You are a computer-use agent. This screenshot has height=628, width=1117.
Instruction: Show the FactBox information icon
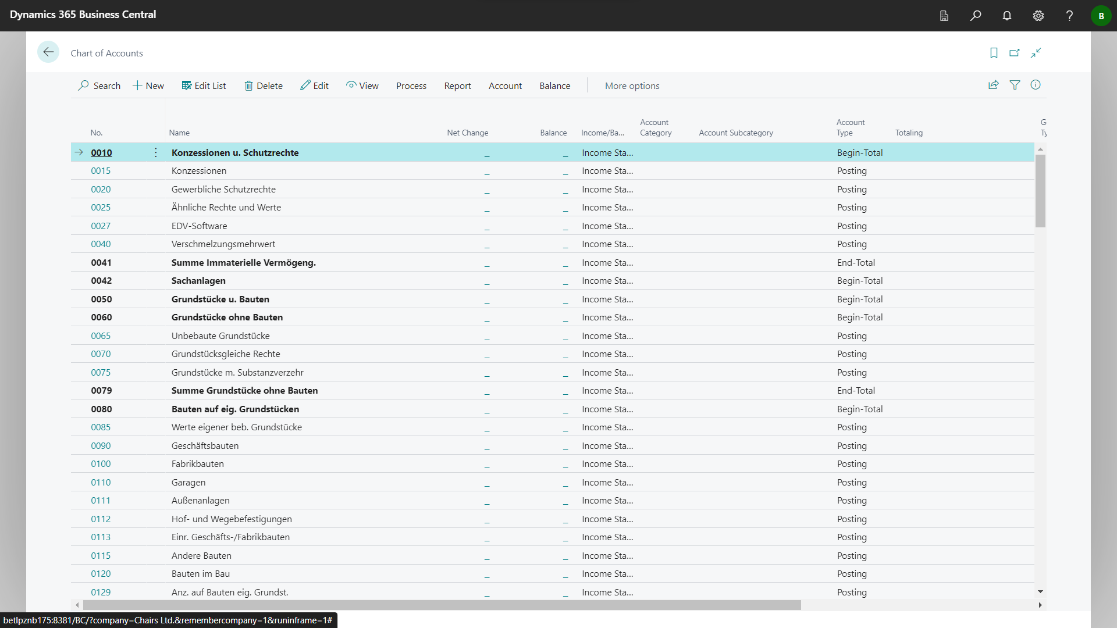(x=1036, y=85)
